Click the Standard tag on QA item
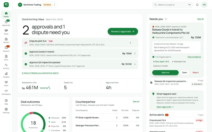This screenshot has width=212, height=132. coord(197,84)
